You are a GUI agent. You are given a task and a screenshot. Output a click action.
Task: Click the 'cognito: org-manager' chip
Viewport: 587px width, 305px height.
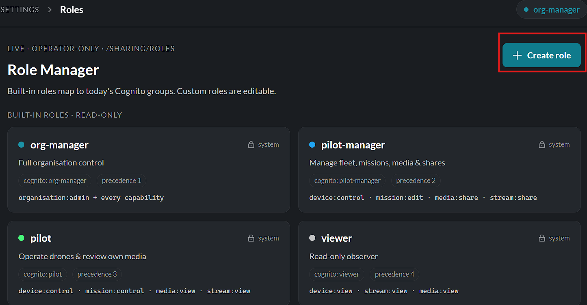pos(55,180)
